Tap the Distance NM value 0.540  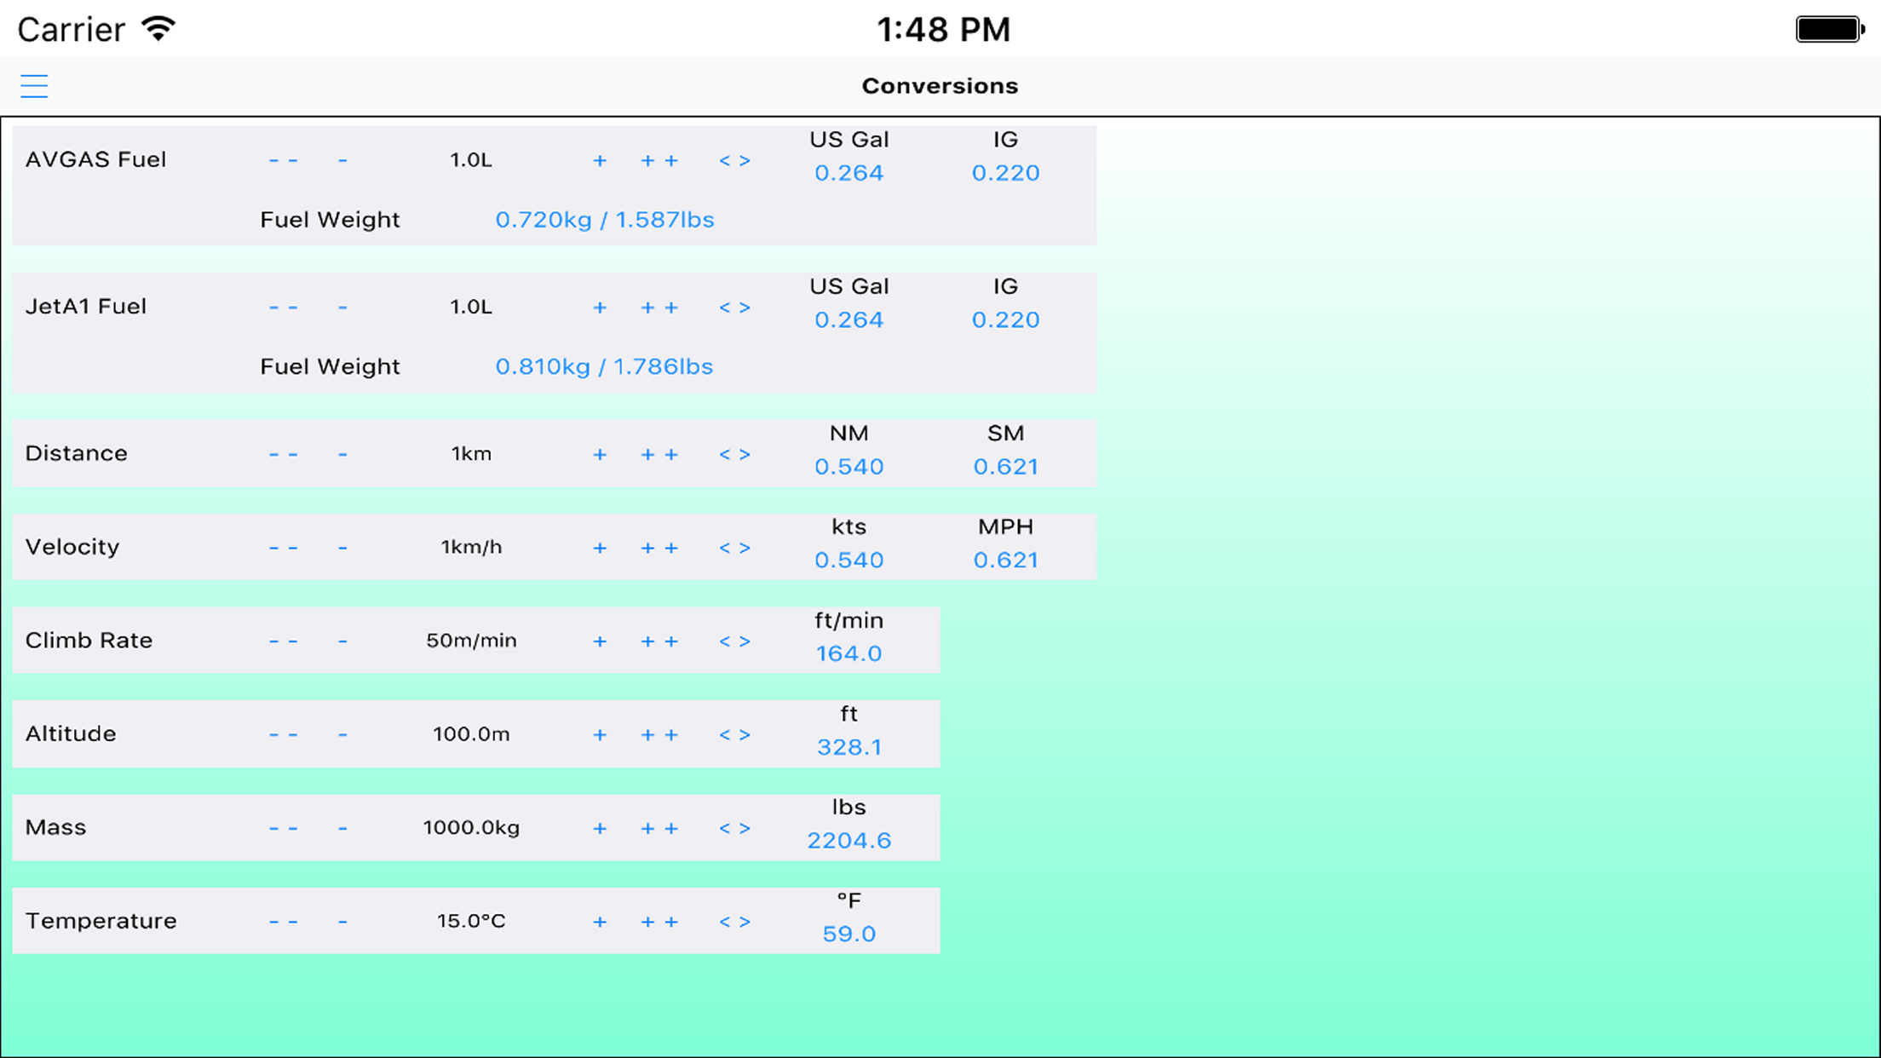click(848, 467)
